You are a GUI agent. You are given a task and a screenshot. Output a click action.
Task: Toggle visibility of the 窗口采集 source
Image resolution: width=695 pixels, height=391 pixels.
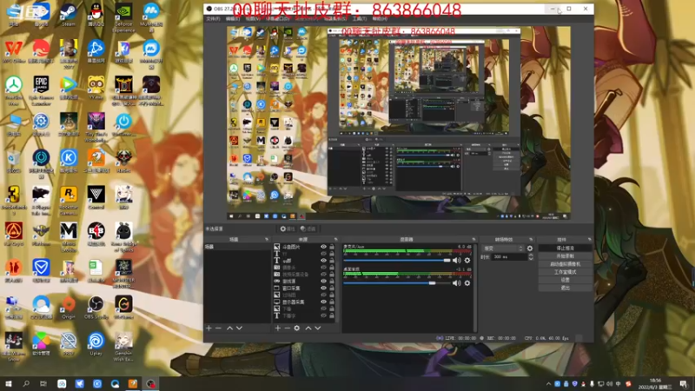coord(323,288)
